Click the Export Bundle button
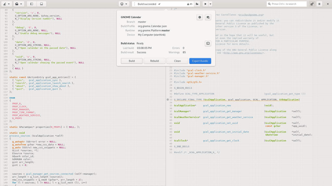Screen dimensions: 332x186 (x=200, y=61)
